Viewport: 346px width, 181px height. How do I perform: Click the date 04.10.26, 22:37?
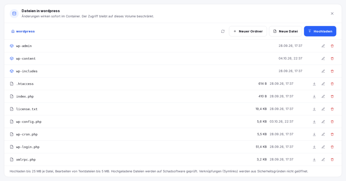pyautogui.click(x=290, y=59)
